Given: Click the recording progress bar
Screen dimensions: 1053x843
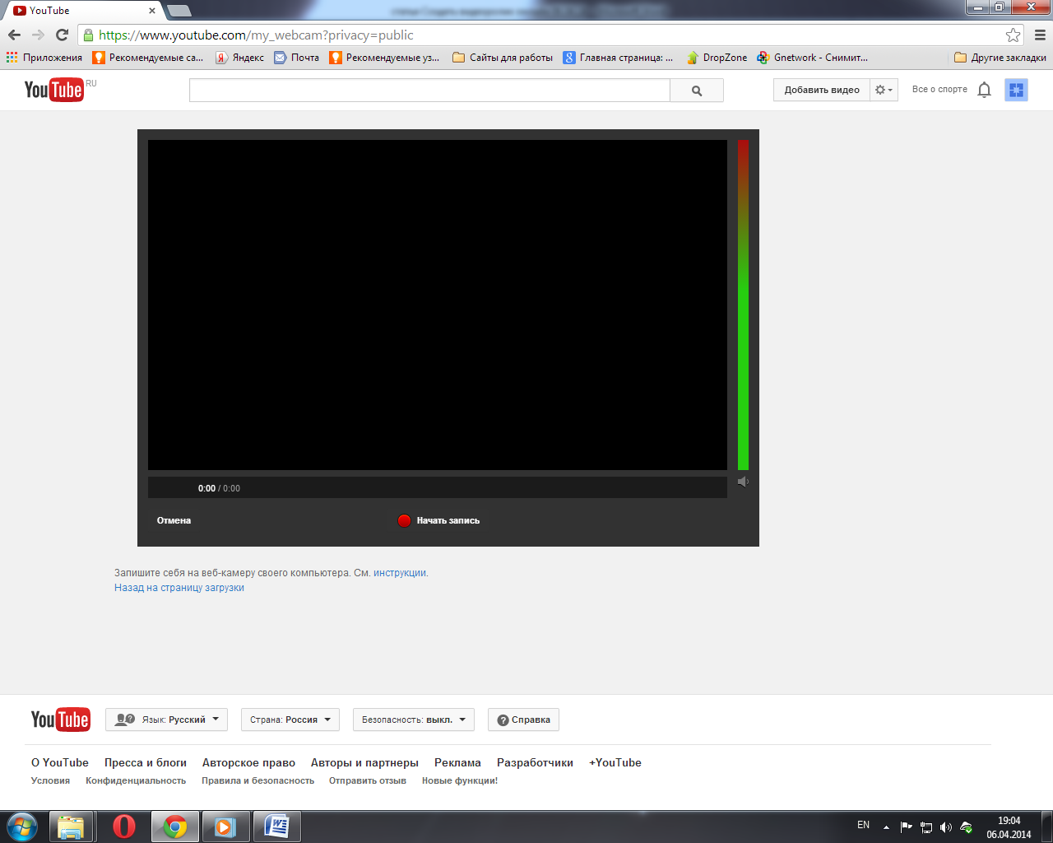Looking at the screenshot, I should [x=438, y=487].
